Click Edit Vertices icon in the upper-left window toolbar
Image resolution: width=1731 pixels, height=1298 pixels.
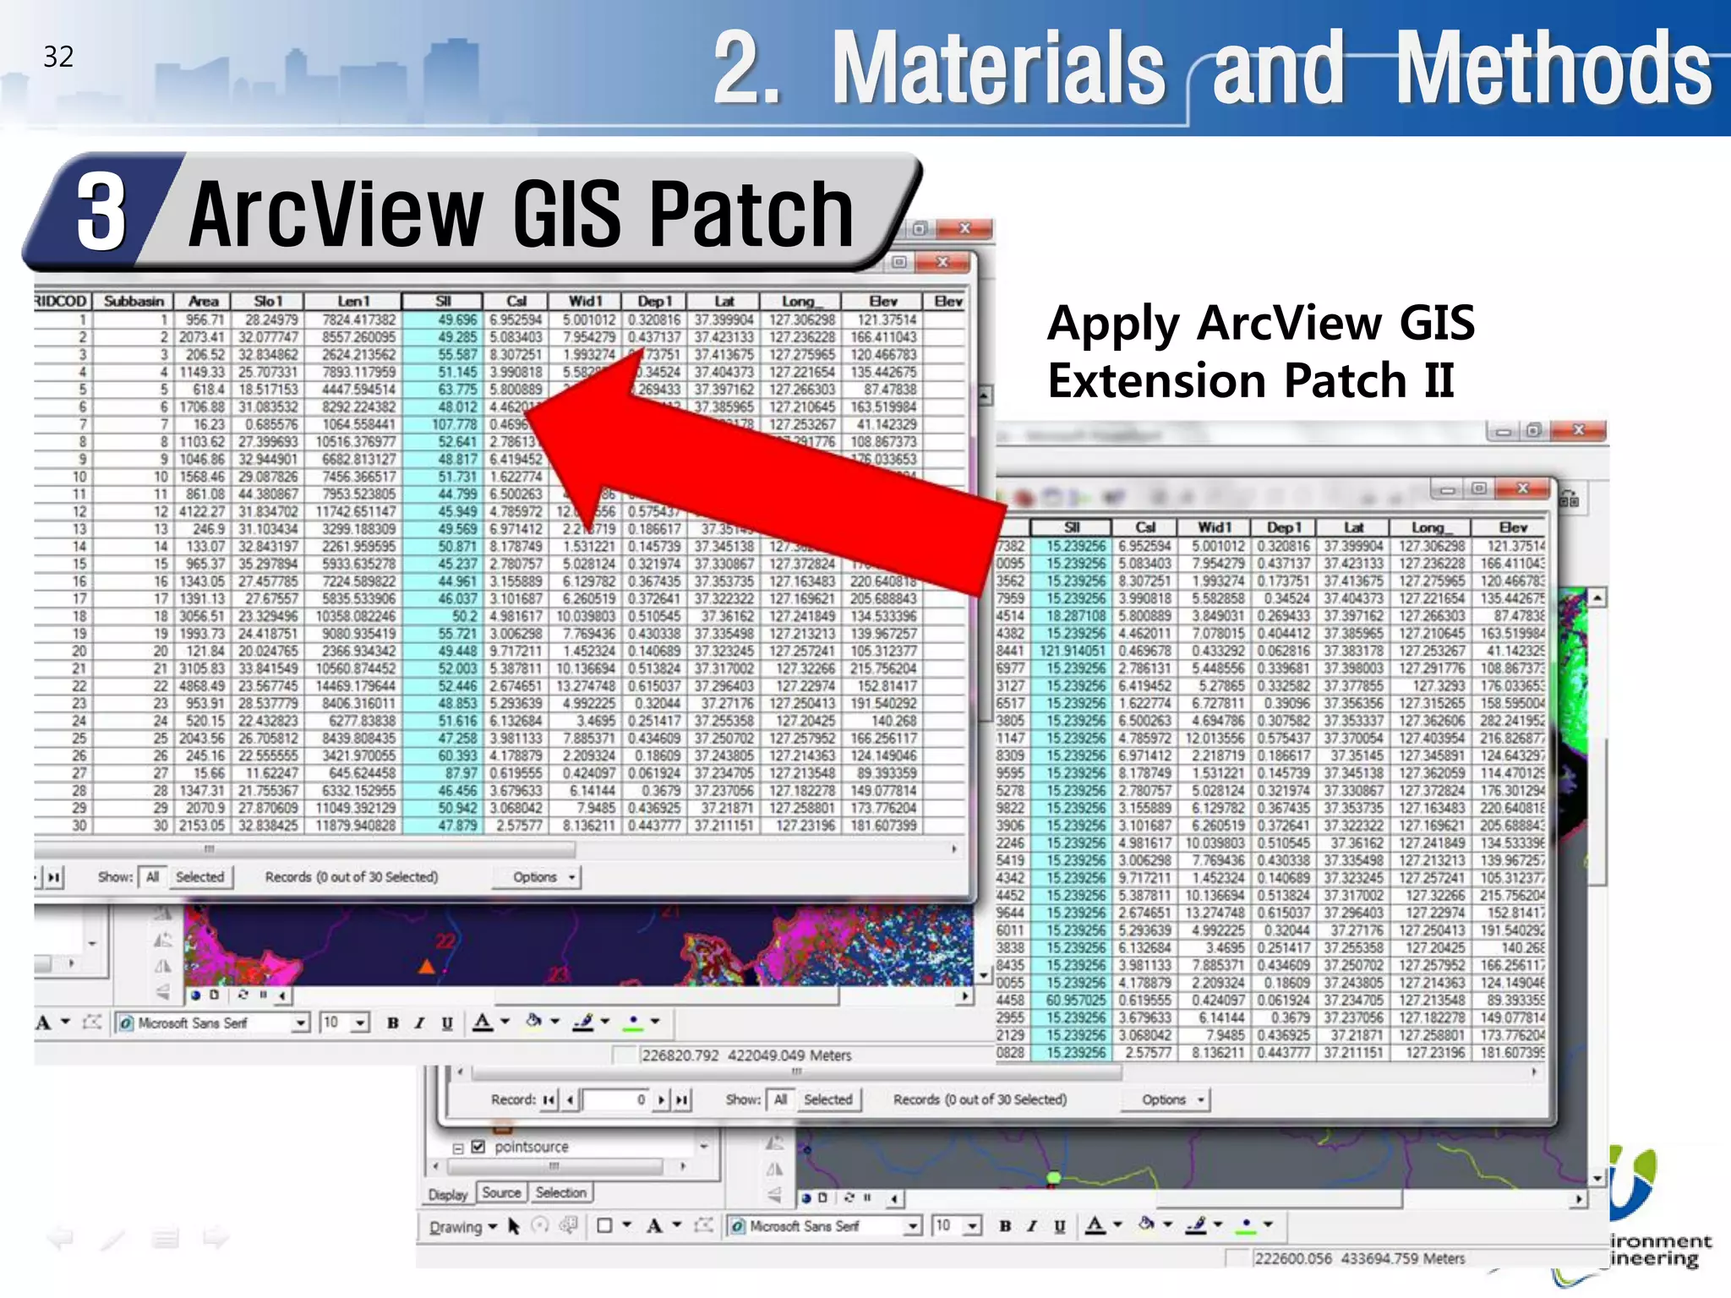[x=92, y=1023]
